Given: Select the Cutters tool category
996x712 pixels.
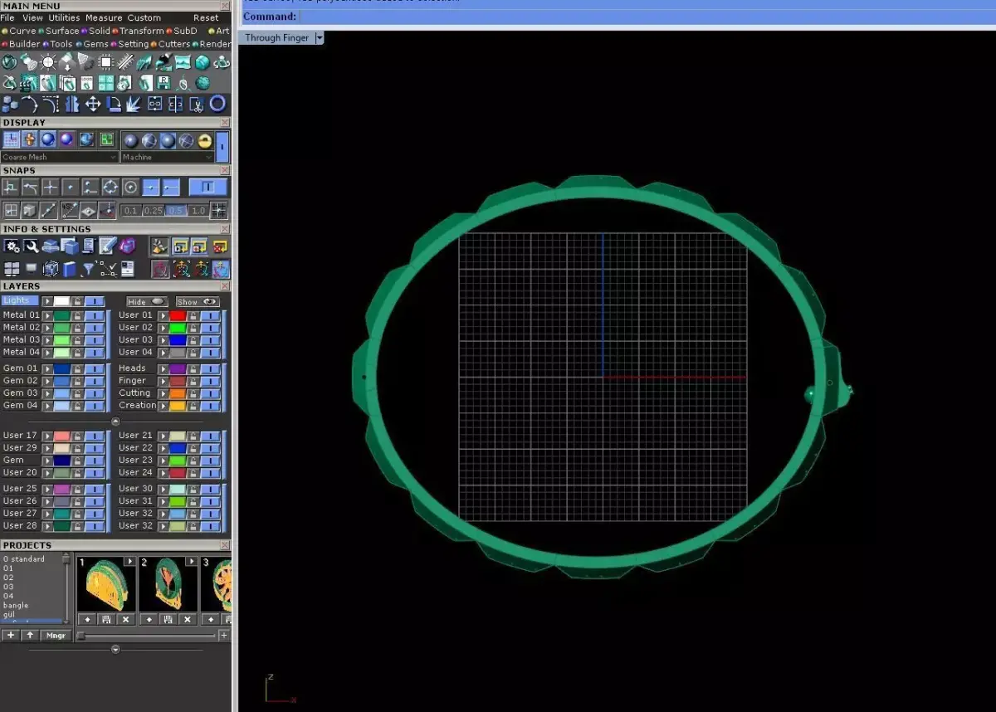Looking at the screenshot, I should pos(170,44).
